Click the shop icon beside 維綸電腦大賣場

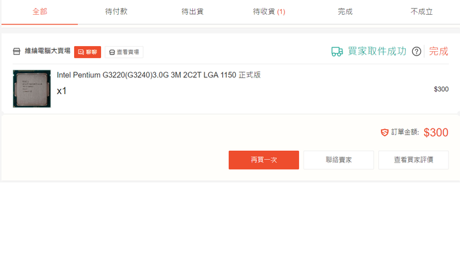pos(17,51)
